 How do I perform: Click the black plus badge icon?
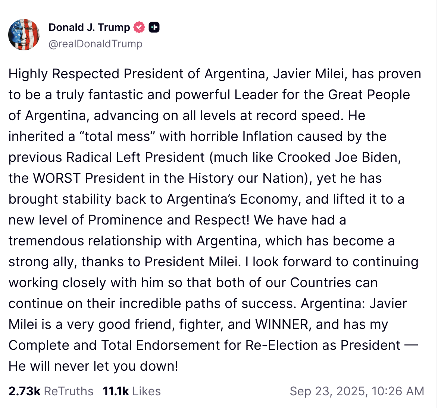click(154, 27)
